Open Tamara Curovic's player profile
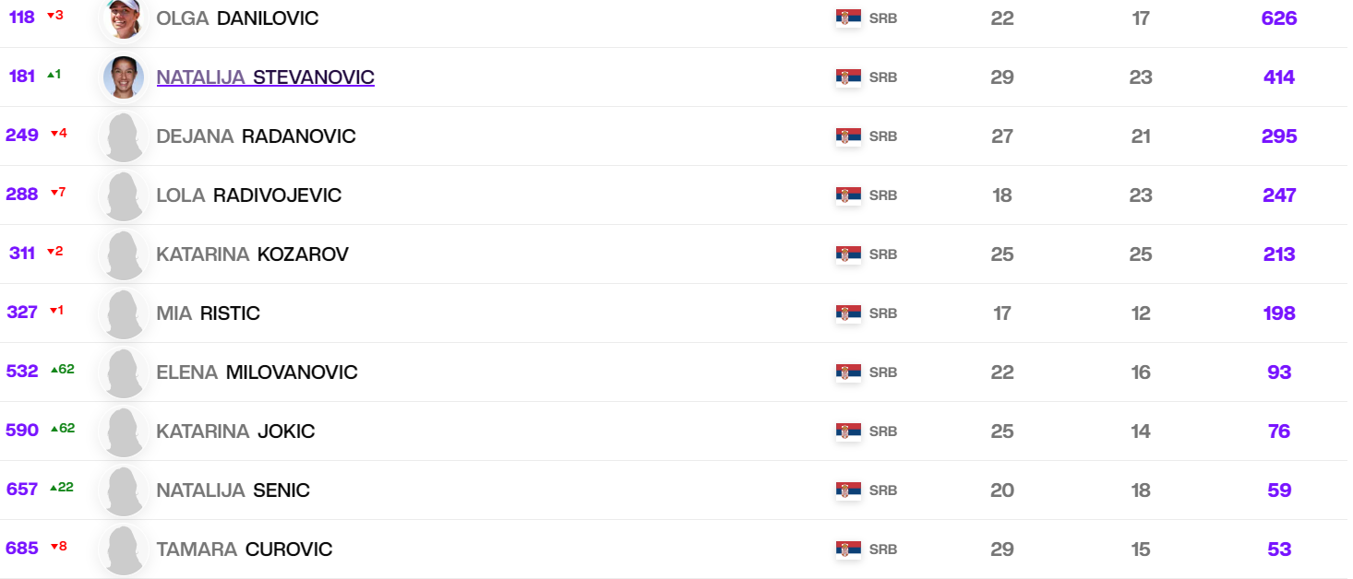The image size is (1353, 579). [x=244, y=549]
